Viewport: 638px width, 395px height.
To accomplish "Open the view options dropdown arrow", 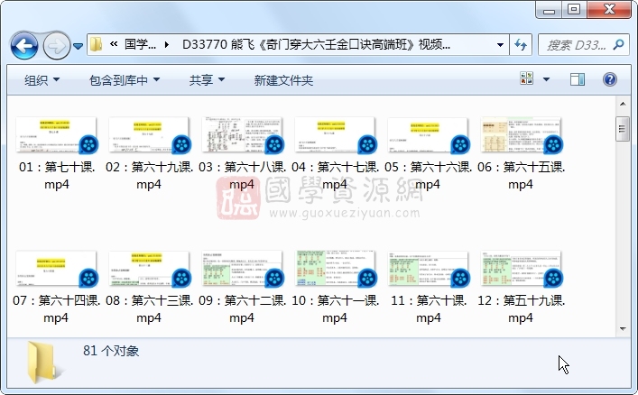I will tap(546, 79).
